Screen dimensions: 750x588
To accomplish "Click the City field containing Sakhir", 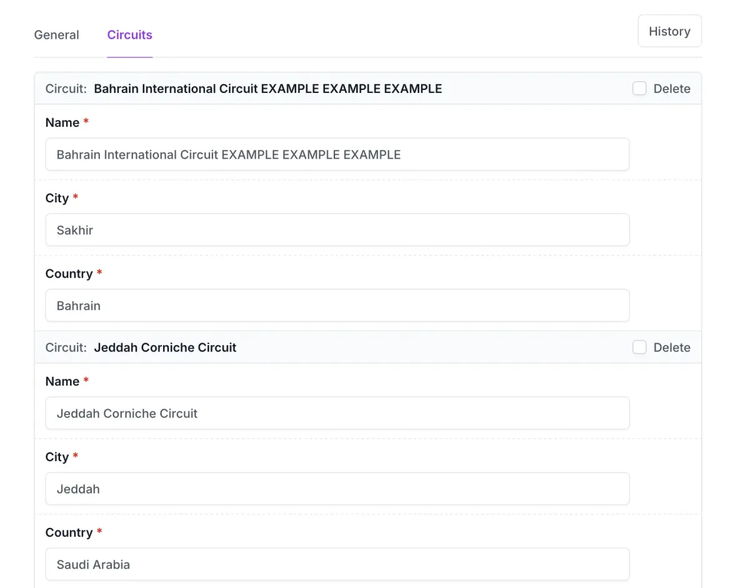I will (337, 230).
